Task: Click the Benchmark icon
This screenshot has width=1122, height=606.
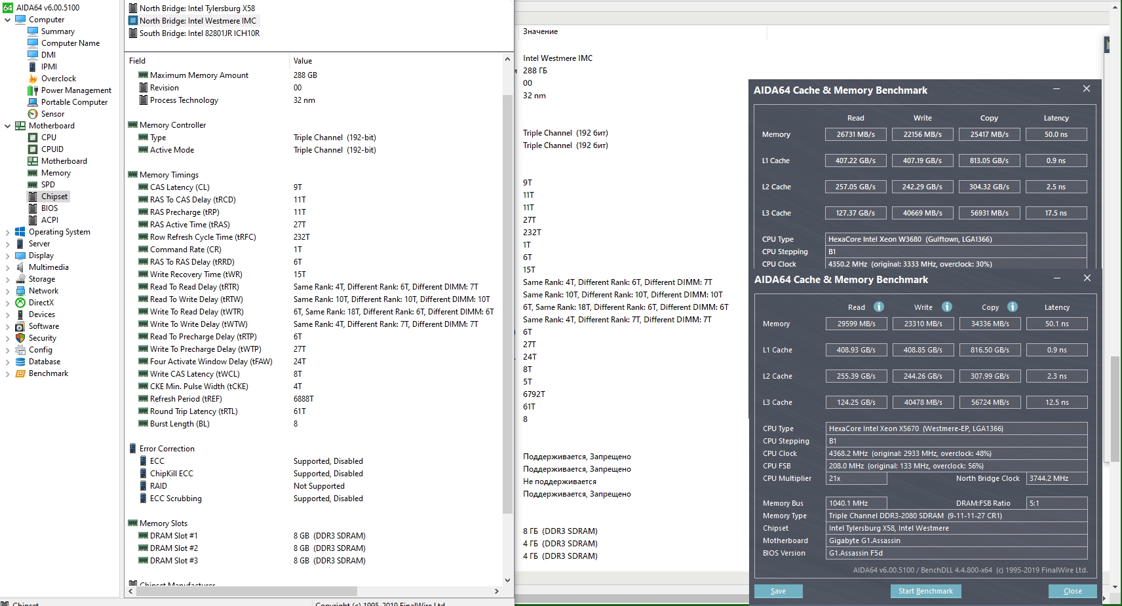Action: (x=20, y=373)
